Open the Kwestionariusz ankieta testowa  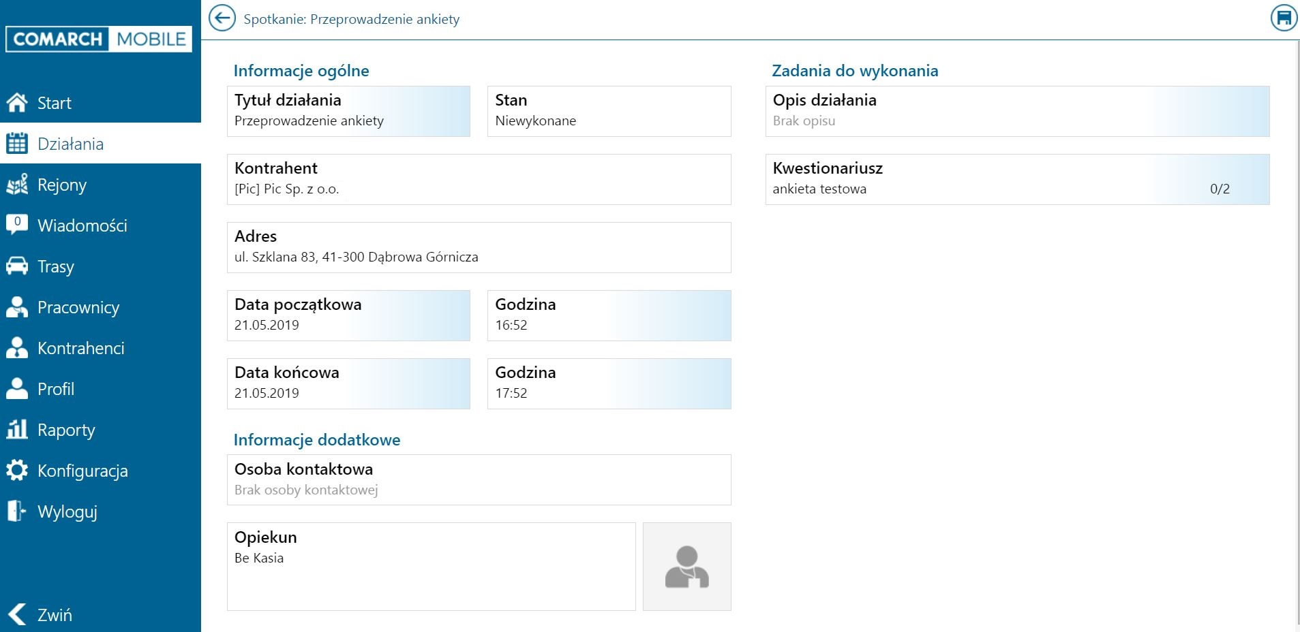[1017, 179]
